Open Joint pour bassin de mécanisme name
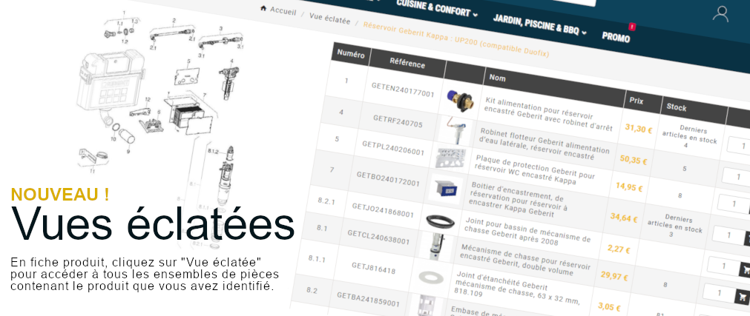Viewport: 750px width, 316px height. click(x=527, y=230)
